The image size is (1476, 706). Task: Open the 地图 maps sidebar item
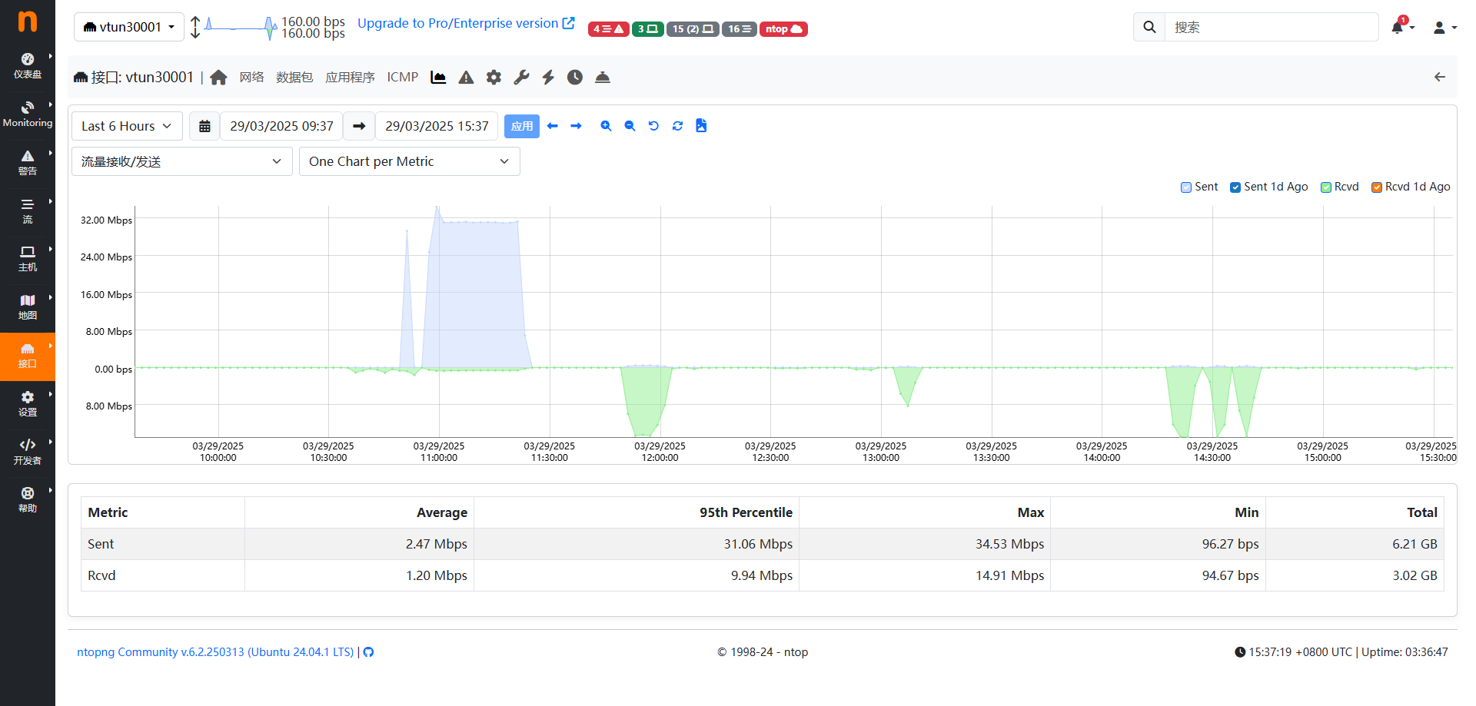tap(28, 308)
